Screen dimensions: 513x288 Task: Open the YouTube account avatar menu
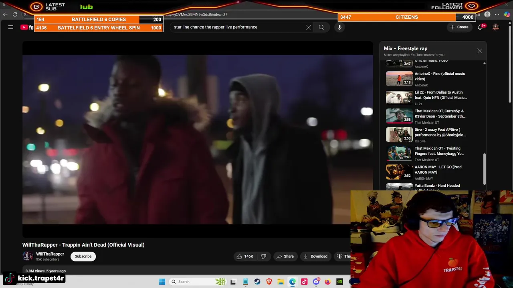(x=496, y=27)
